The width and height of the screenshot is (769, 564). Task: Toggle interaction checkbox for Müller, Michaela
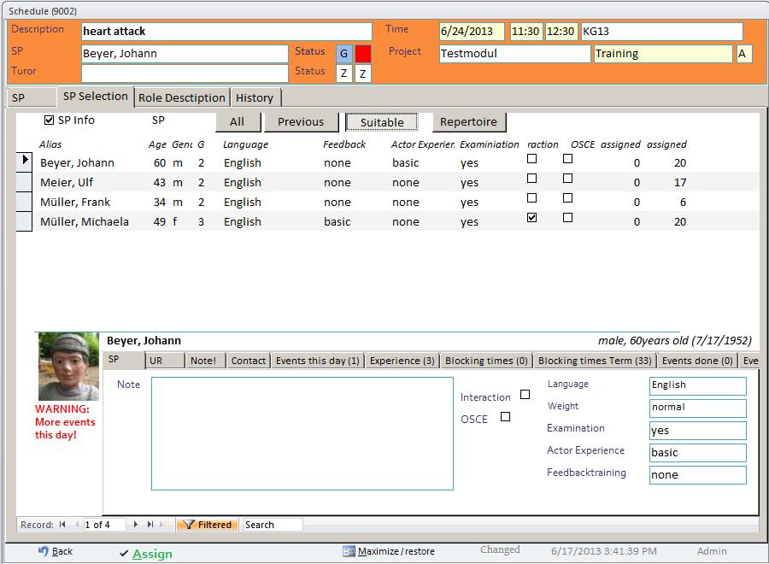(x=532, y=218)
